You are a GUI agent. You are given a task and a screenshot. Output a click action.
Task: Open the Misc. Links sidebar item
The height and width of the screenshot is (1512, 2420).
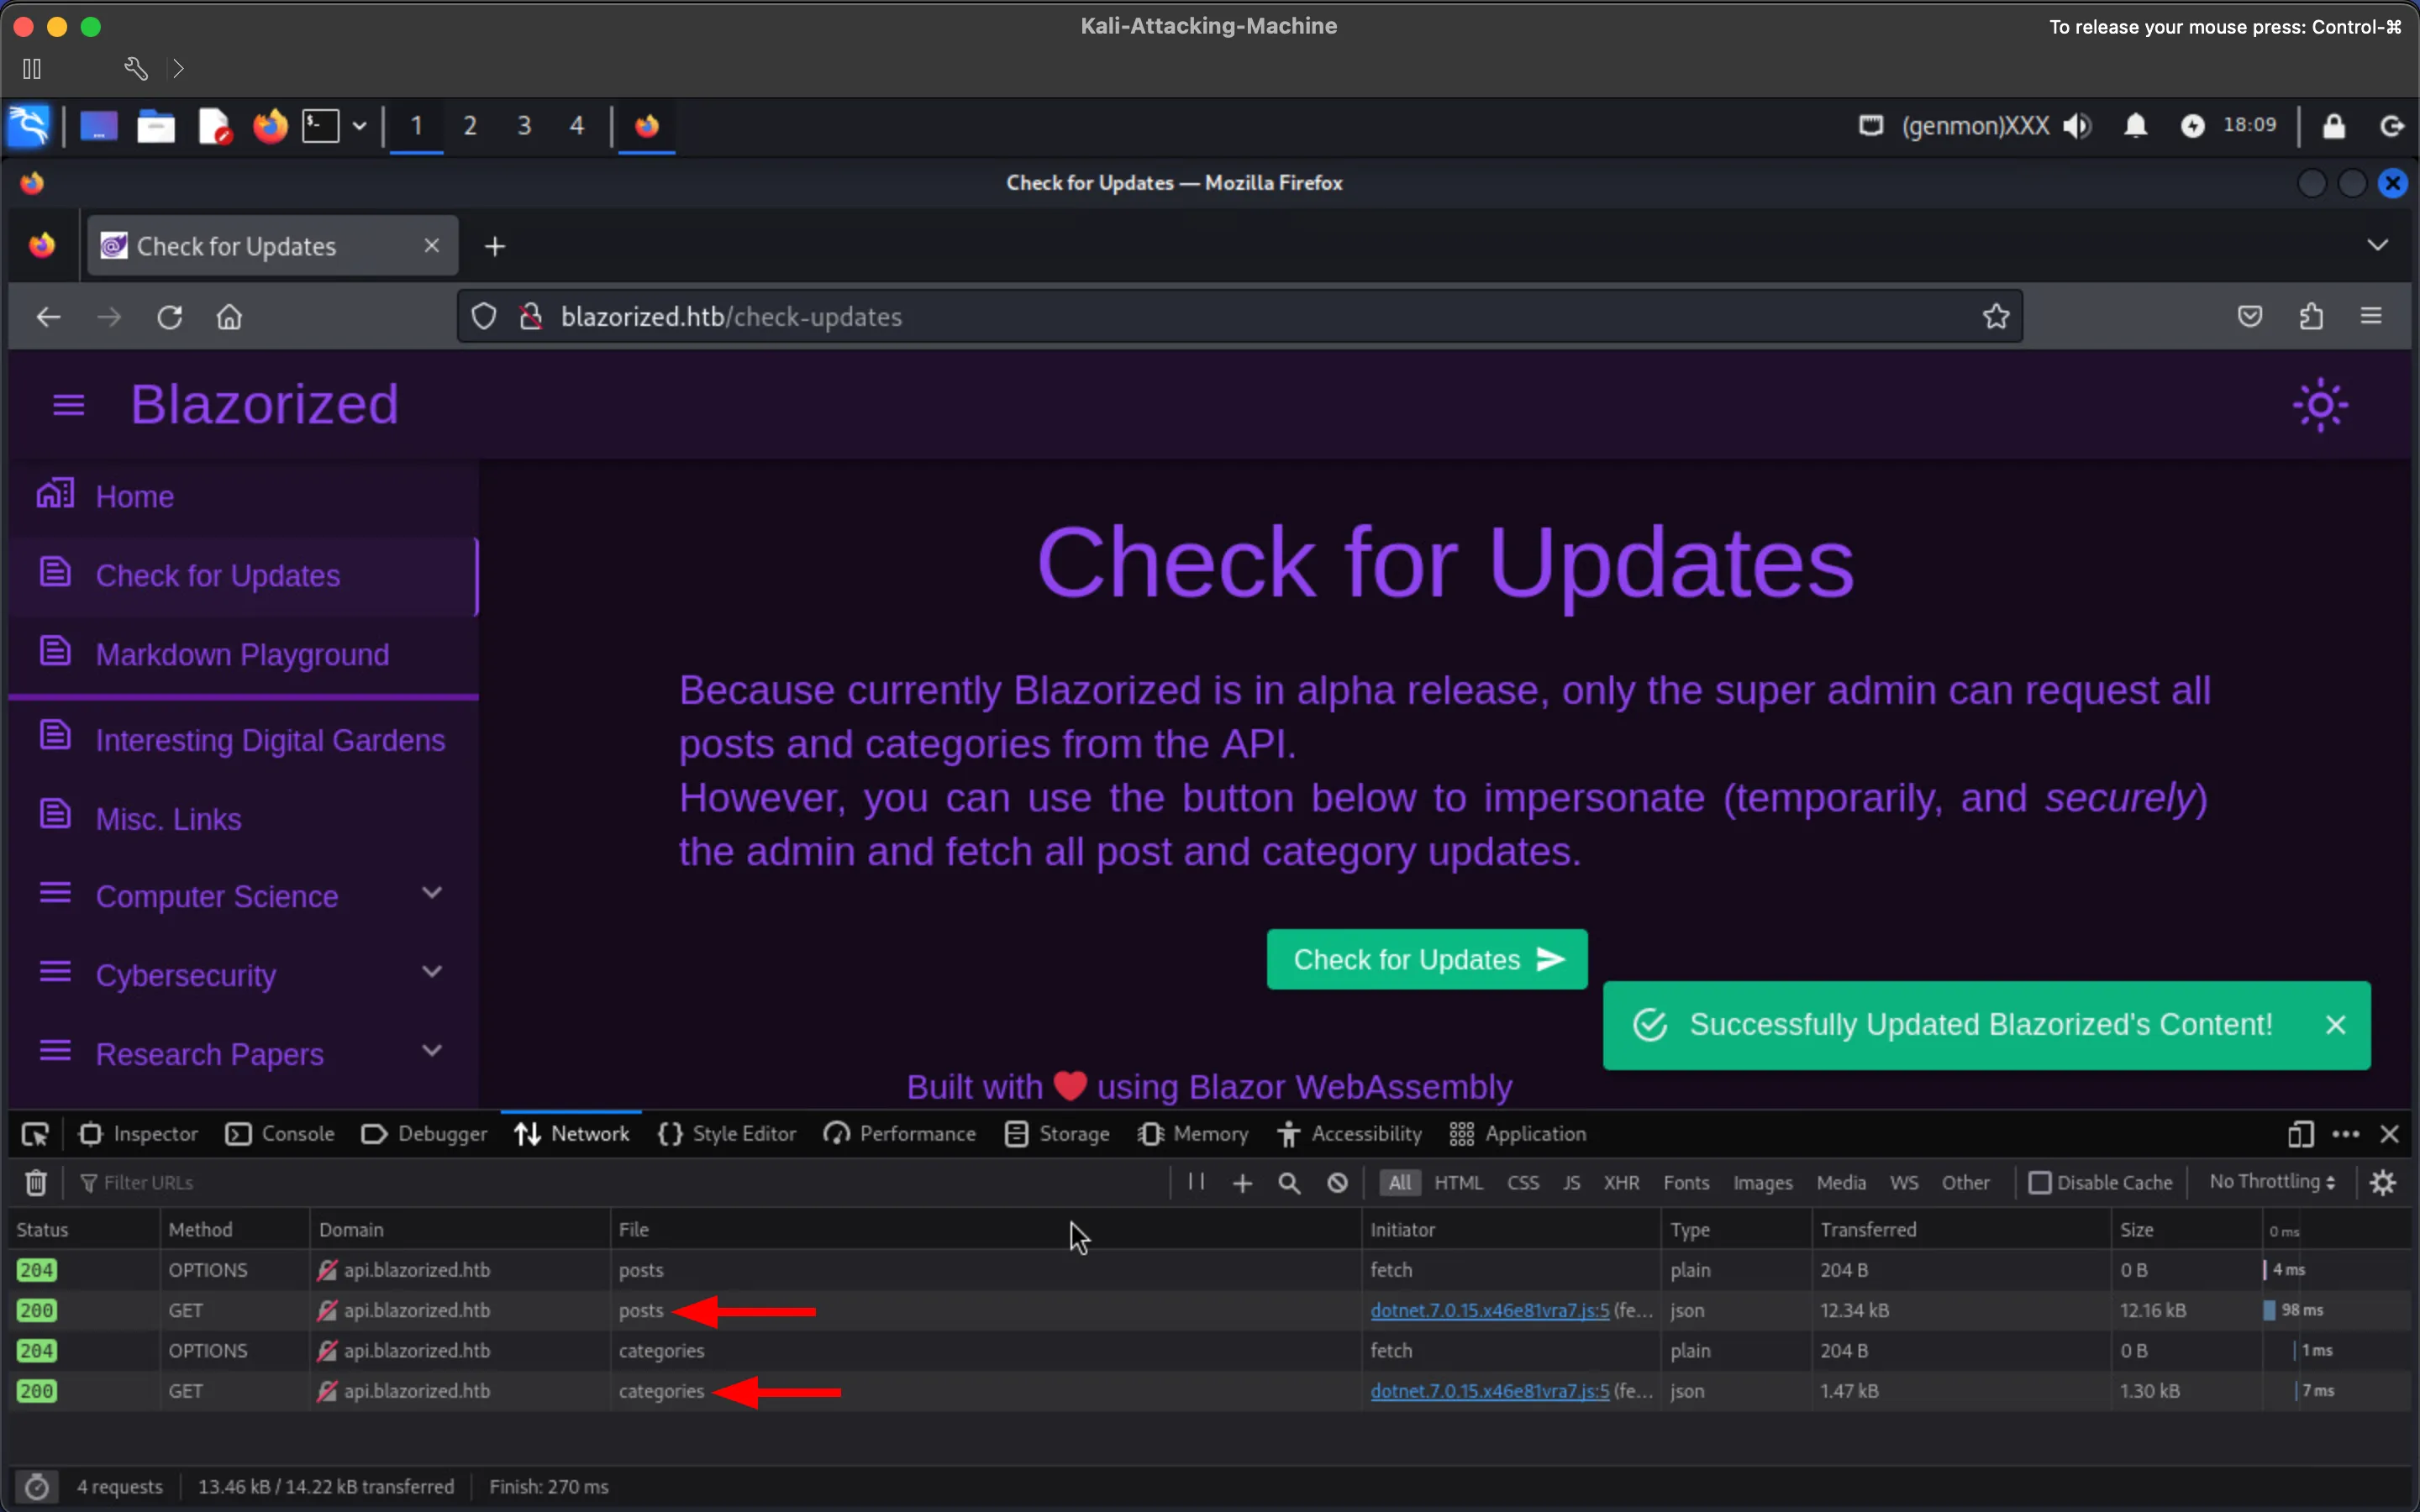point(243,819)
